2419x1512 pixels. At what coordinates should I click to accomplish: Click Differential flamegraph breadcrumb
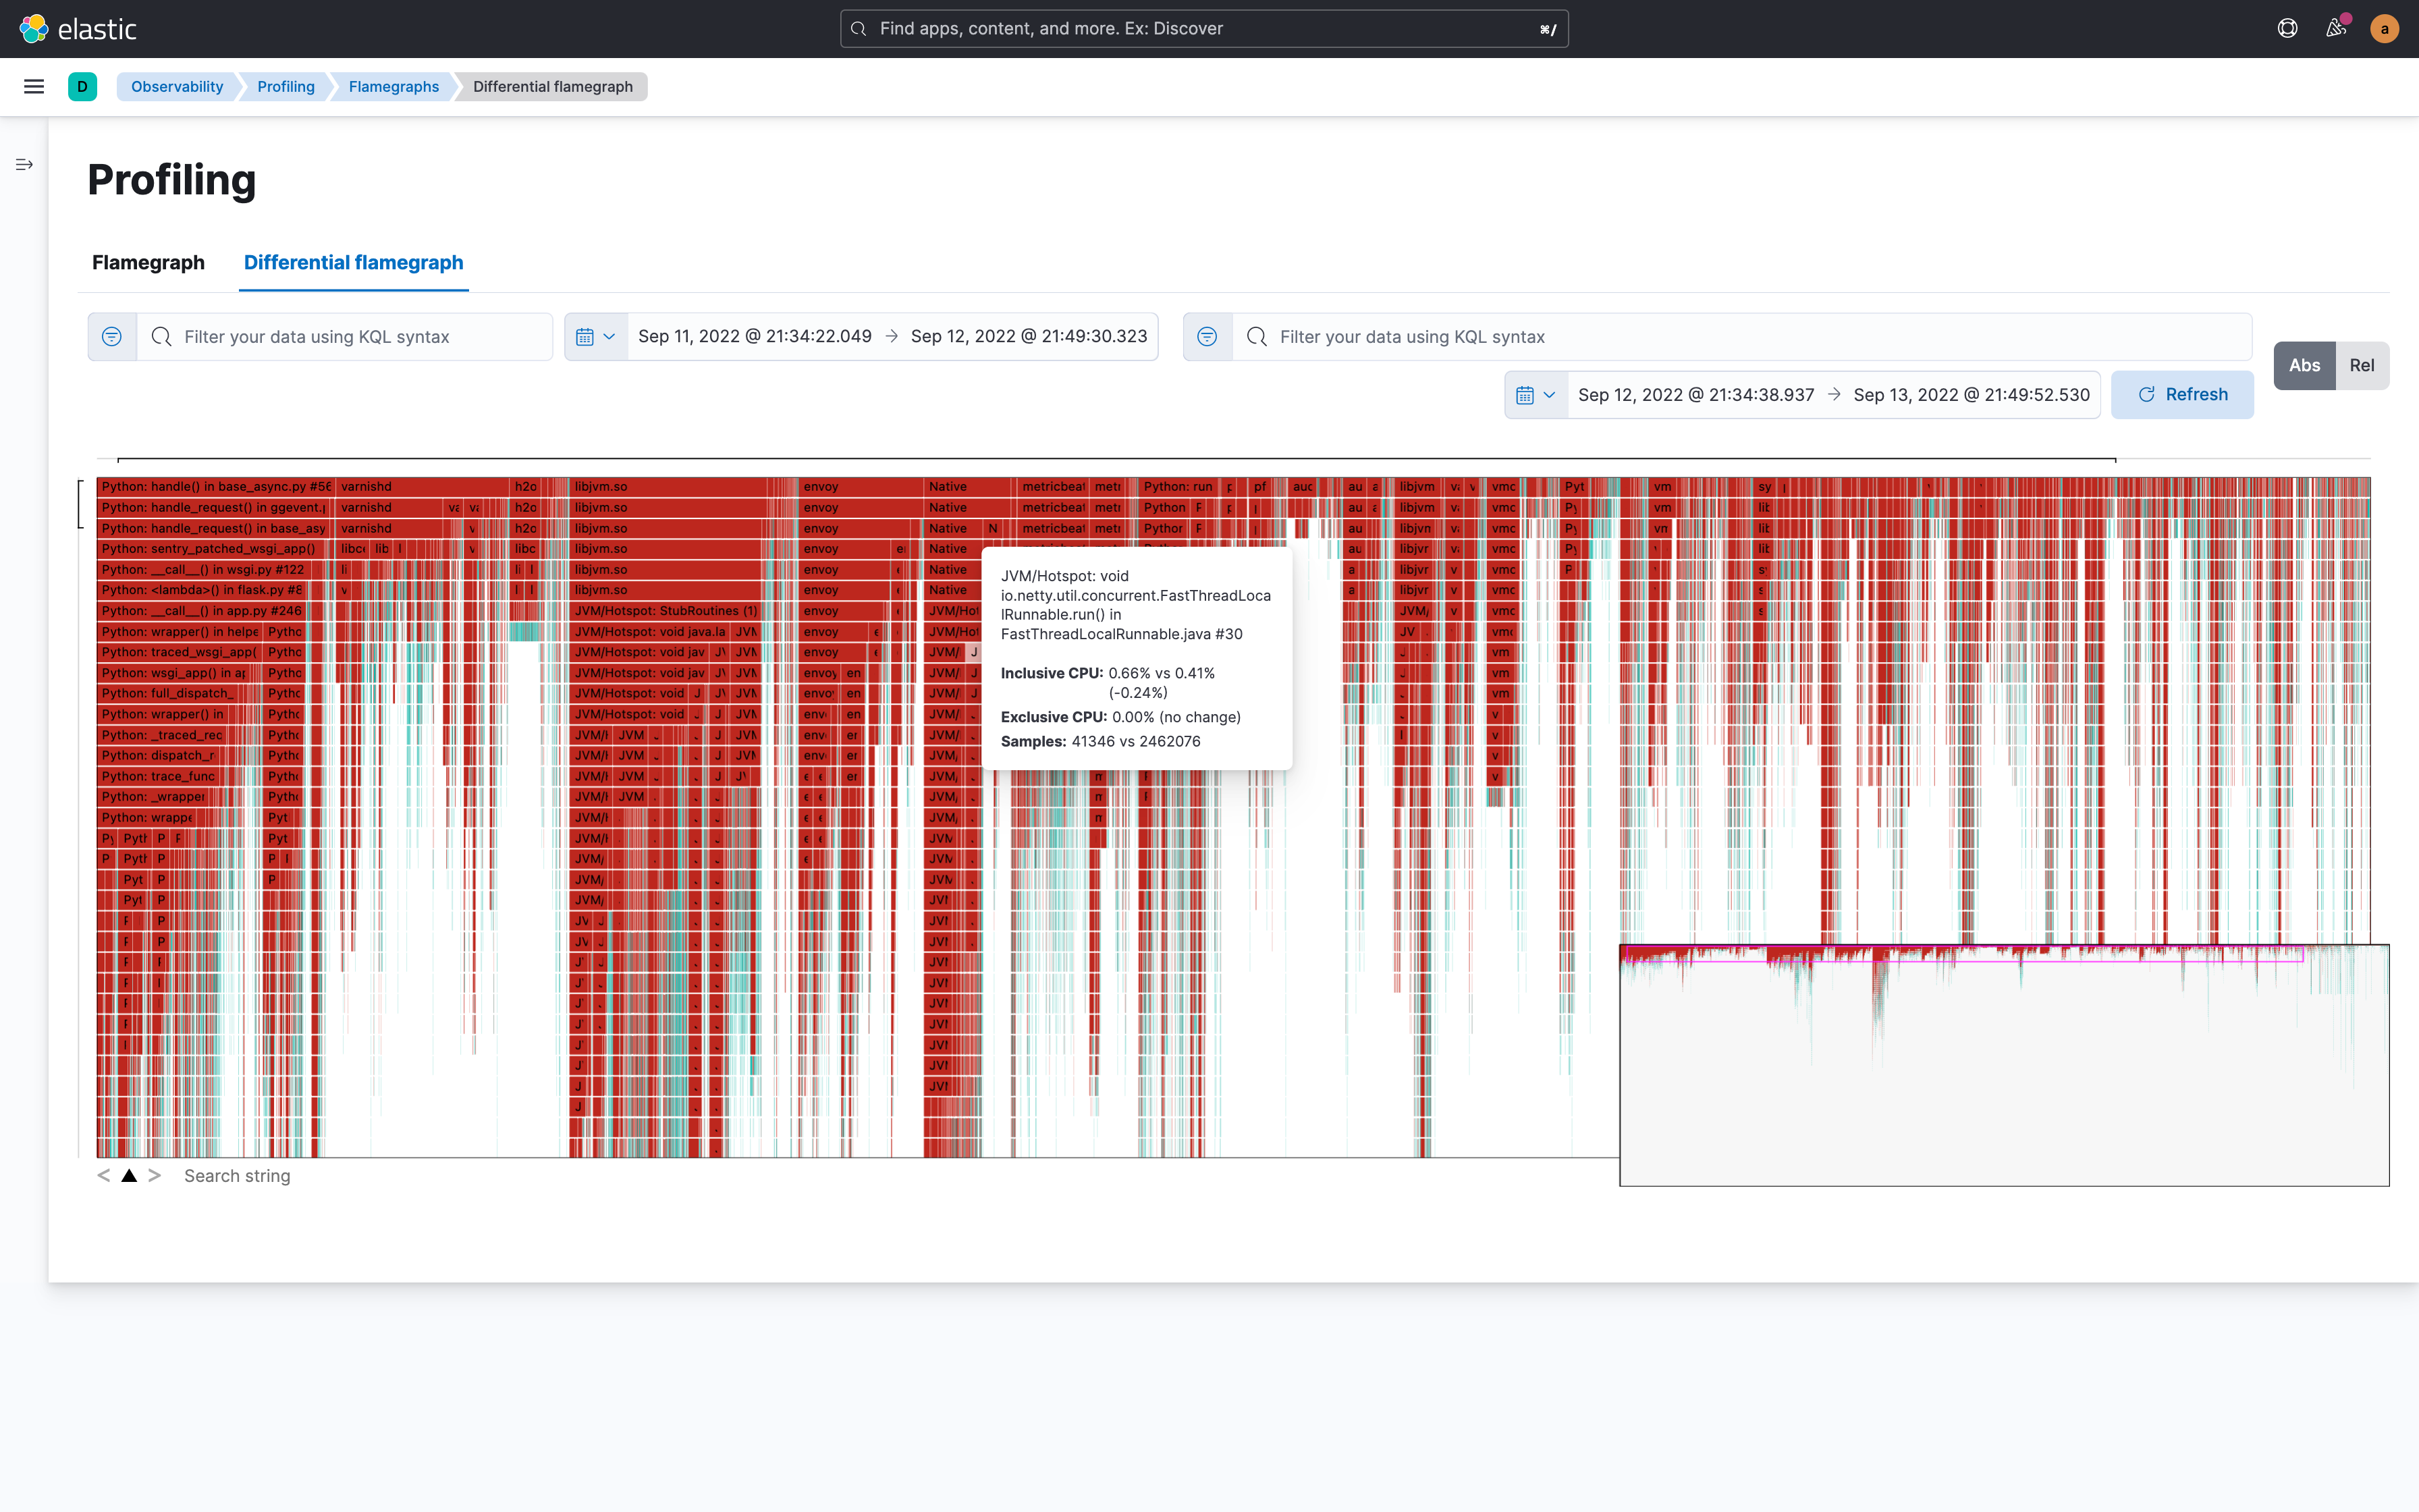coord(553,87)
